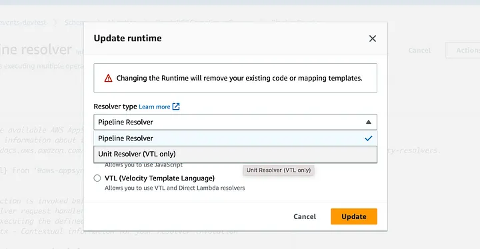The height and width of the screenshot is (249, 480).
Task: Click the VTL (Velocity Template Language) label
Action: tap(159, 178)
